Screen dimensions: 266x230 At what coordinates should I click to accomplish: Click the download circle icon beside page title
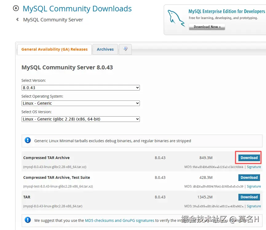[x=16, y=8]
